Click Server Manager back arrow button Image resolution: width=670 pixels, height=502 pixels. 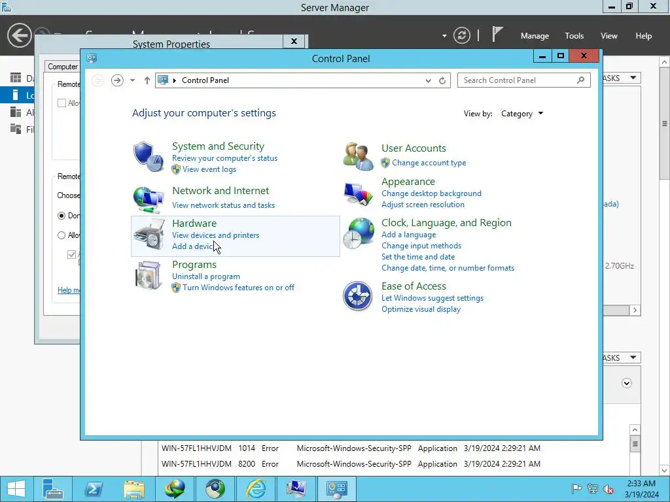coord(19,35)
